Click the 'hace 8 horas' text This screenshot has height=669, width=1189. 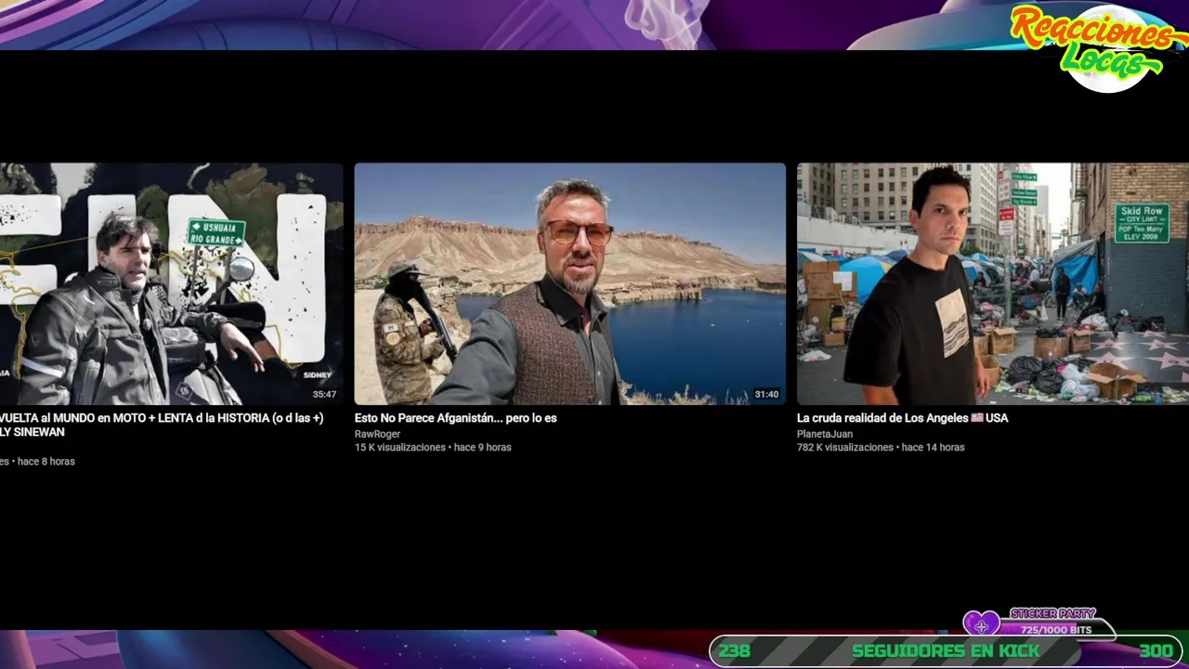46,461
